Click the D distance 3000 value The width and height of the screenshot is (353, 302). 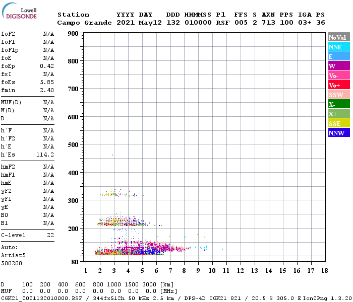[x=150, y=285]
